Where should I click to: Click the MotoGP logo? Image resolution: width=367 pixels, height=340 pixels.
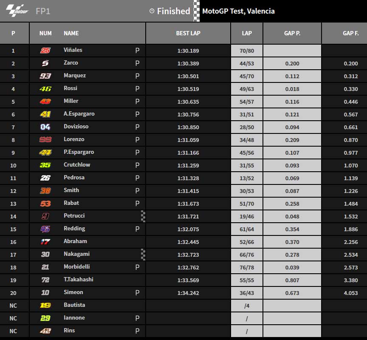17,11
